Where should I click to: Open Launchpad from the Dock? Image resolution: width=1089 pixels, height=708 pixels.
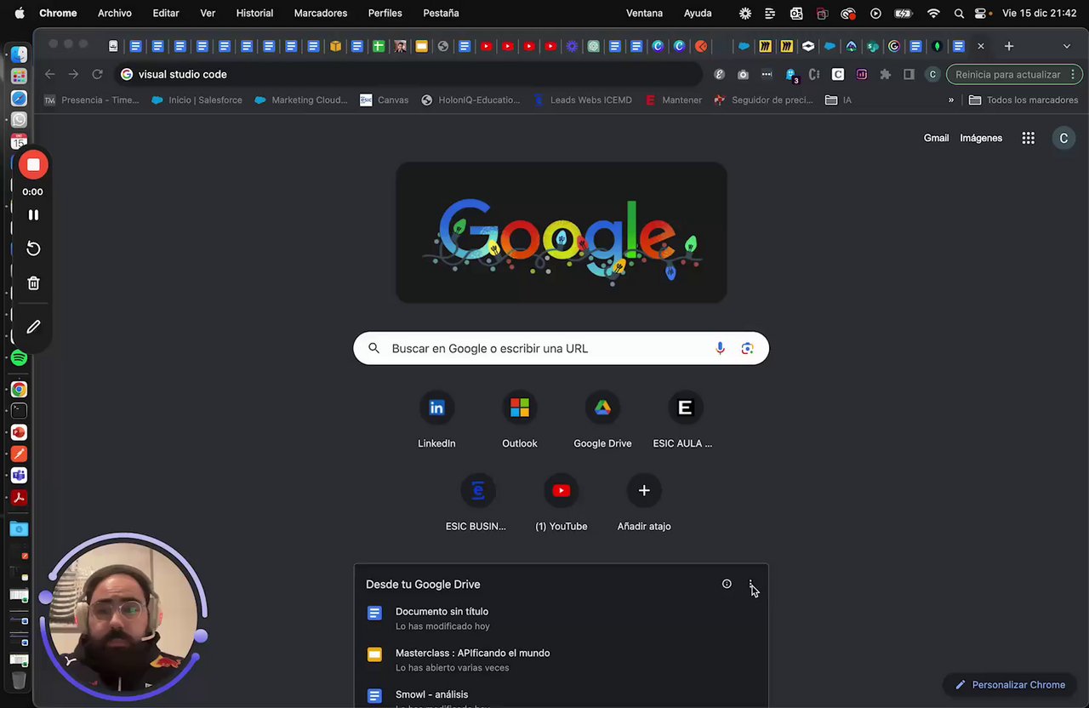pos(19,77)
